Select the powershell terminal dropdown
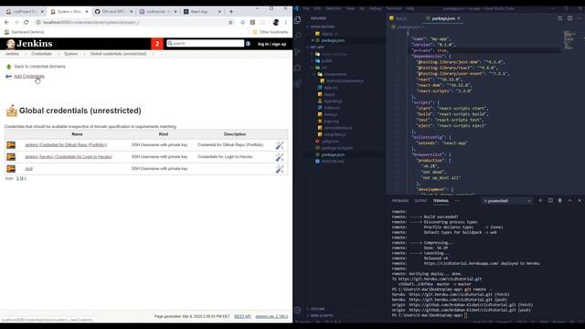 click(x=507, y=201)
